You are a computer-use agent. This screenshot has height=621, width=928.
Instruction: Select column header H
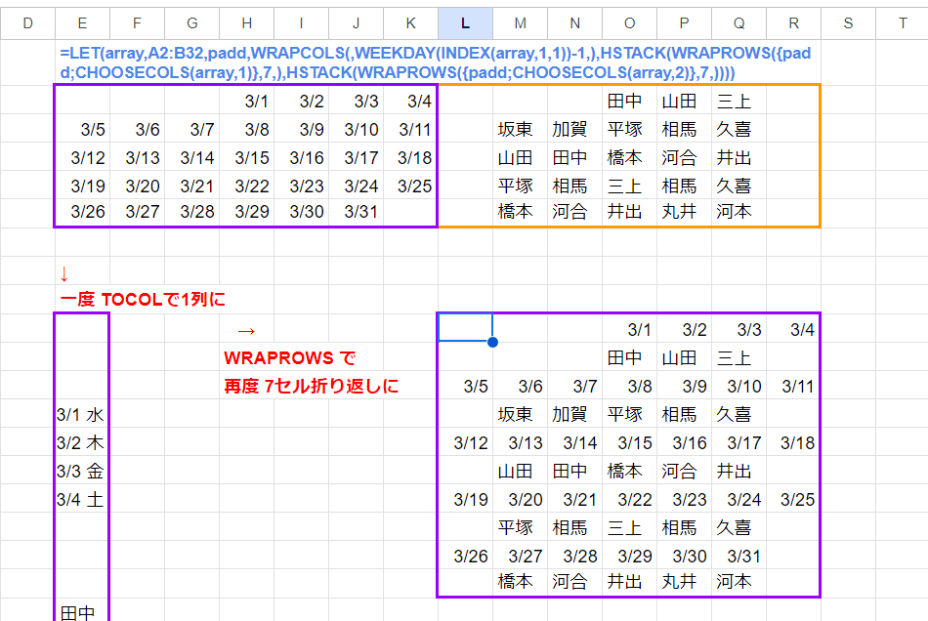point(247,23)
